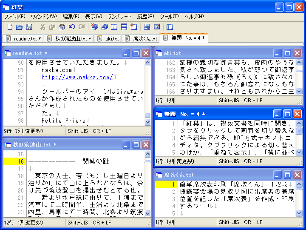Image resolution: width=306 pixels, height=230 pixels.
Task: Click the scissors cut icon
Action: click(42, 27)
